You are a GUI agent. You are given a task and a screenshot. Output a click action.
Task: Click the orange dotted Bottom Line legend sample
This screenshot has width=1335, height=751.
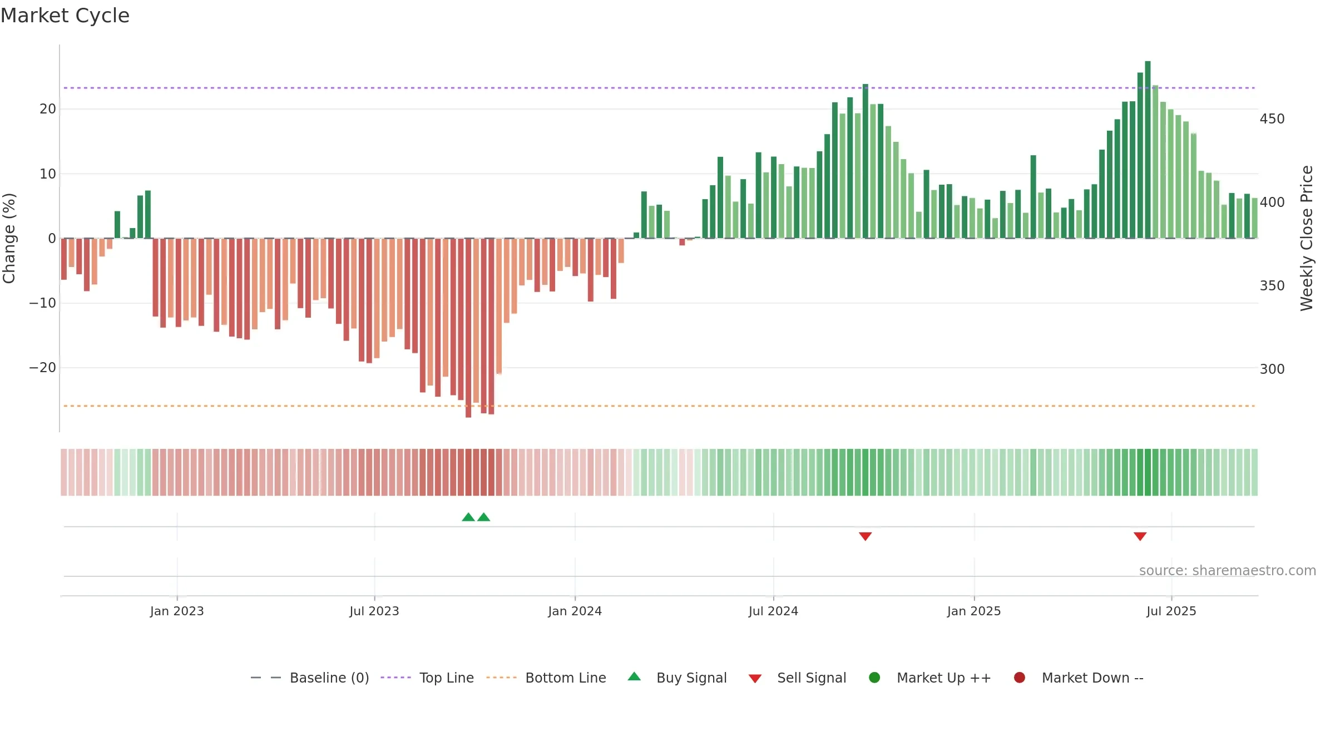click(x=501, y=678)
